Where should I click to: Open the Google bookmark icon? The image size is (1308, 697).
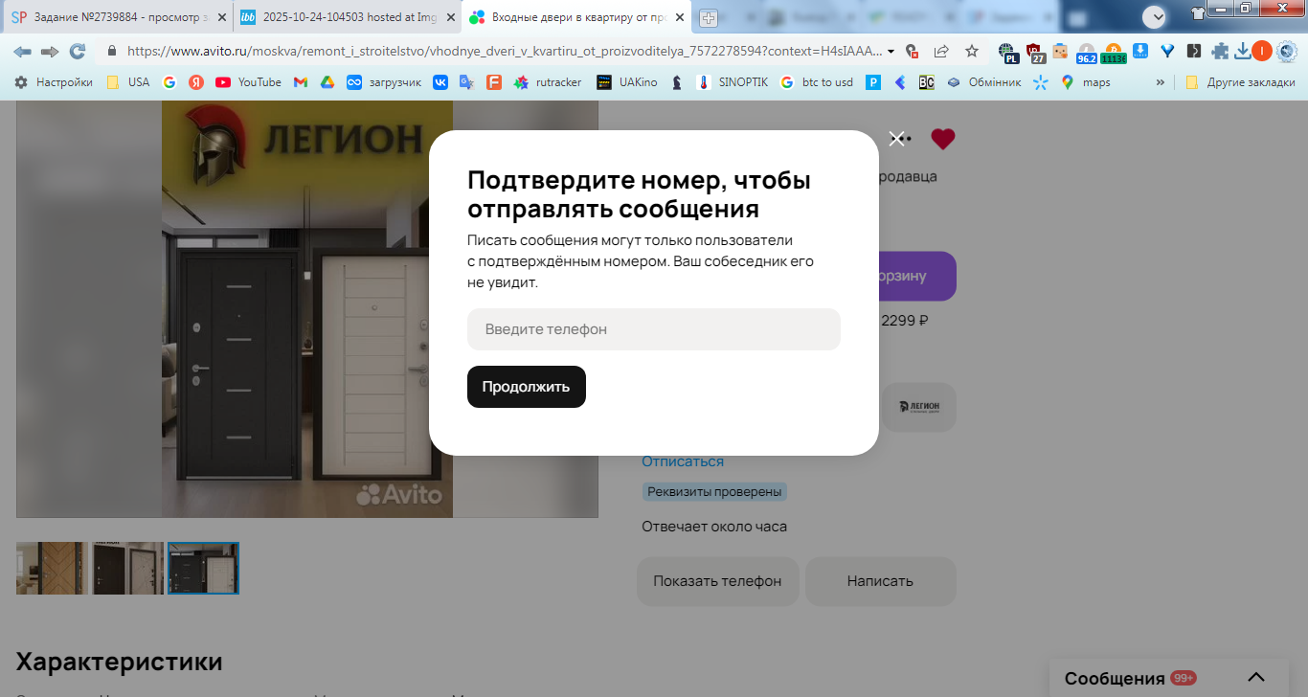(x=169, y=82)
